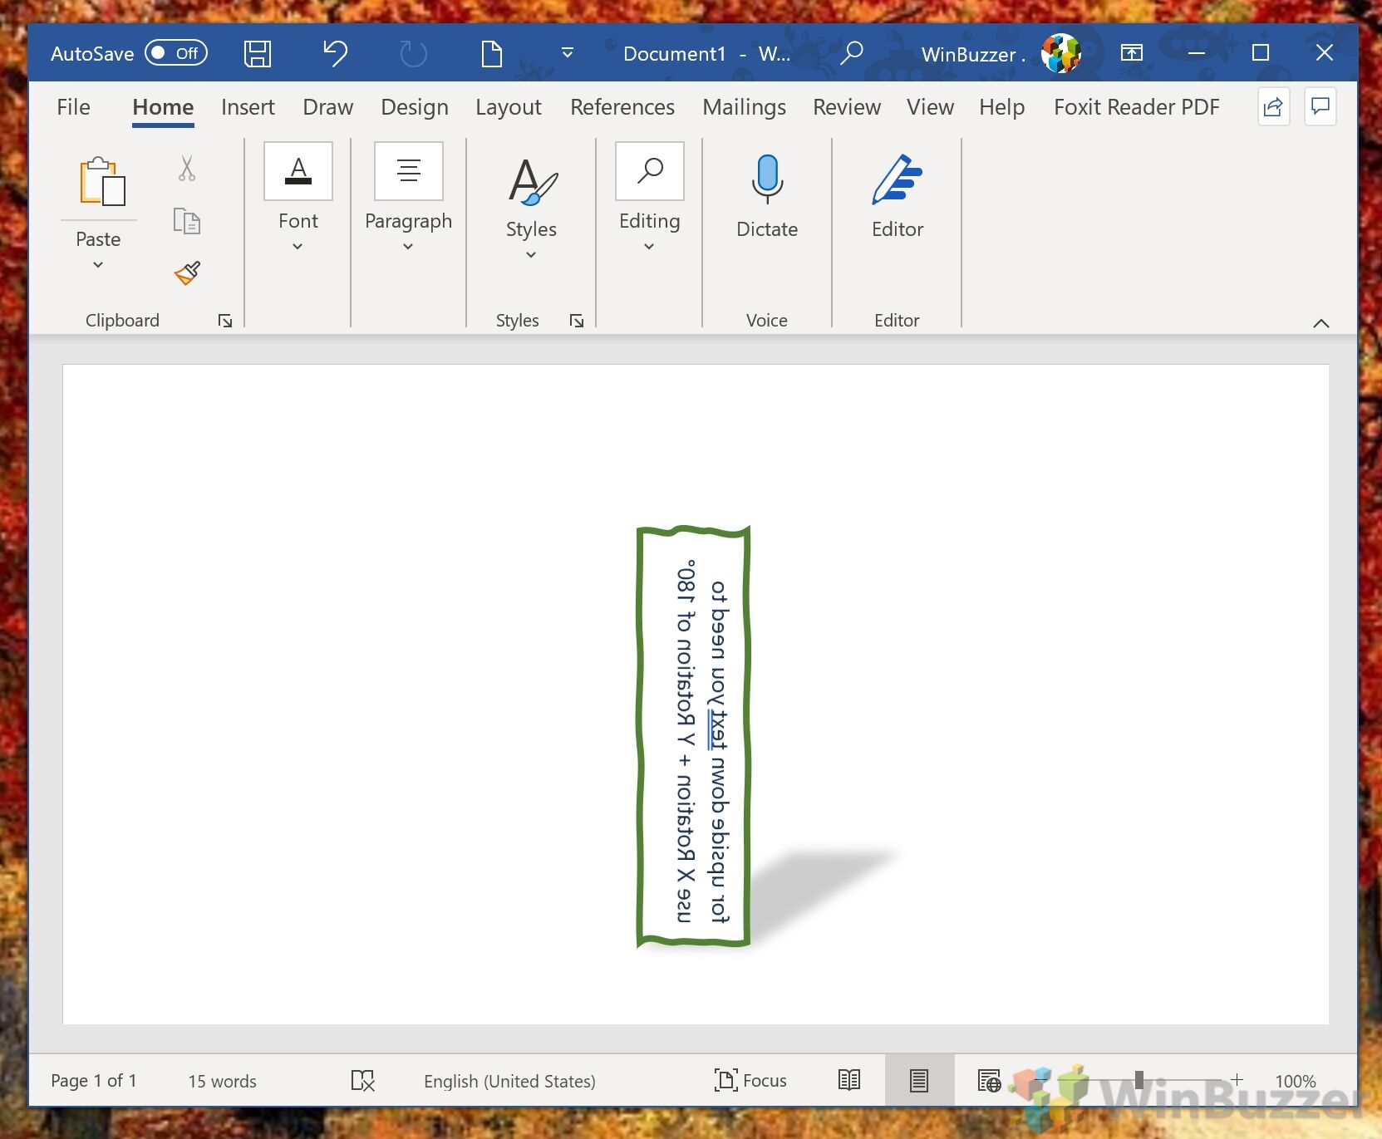Start Dictate microphone

(x=766, y=180)
